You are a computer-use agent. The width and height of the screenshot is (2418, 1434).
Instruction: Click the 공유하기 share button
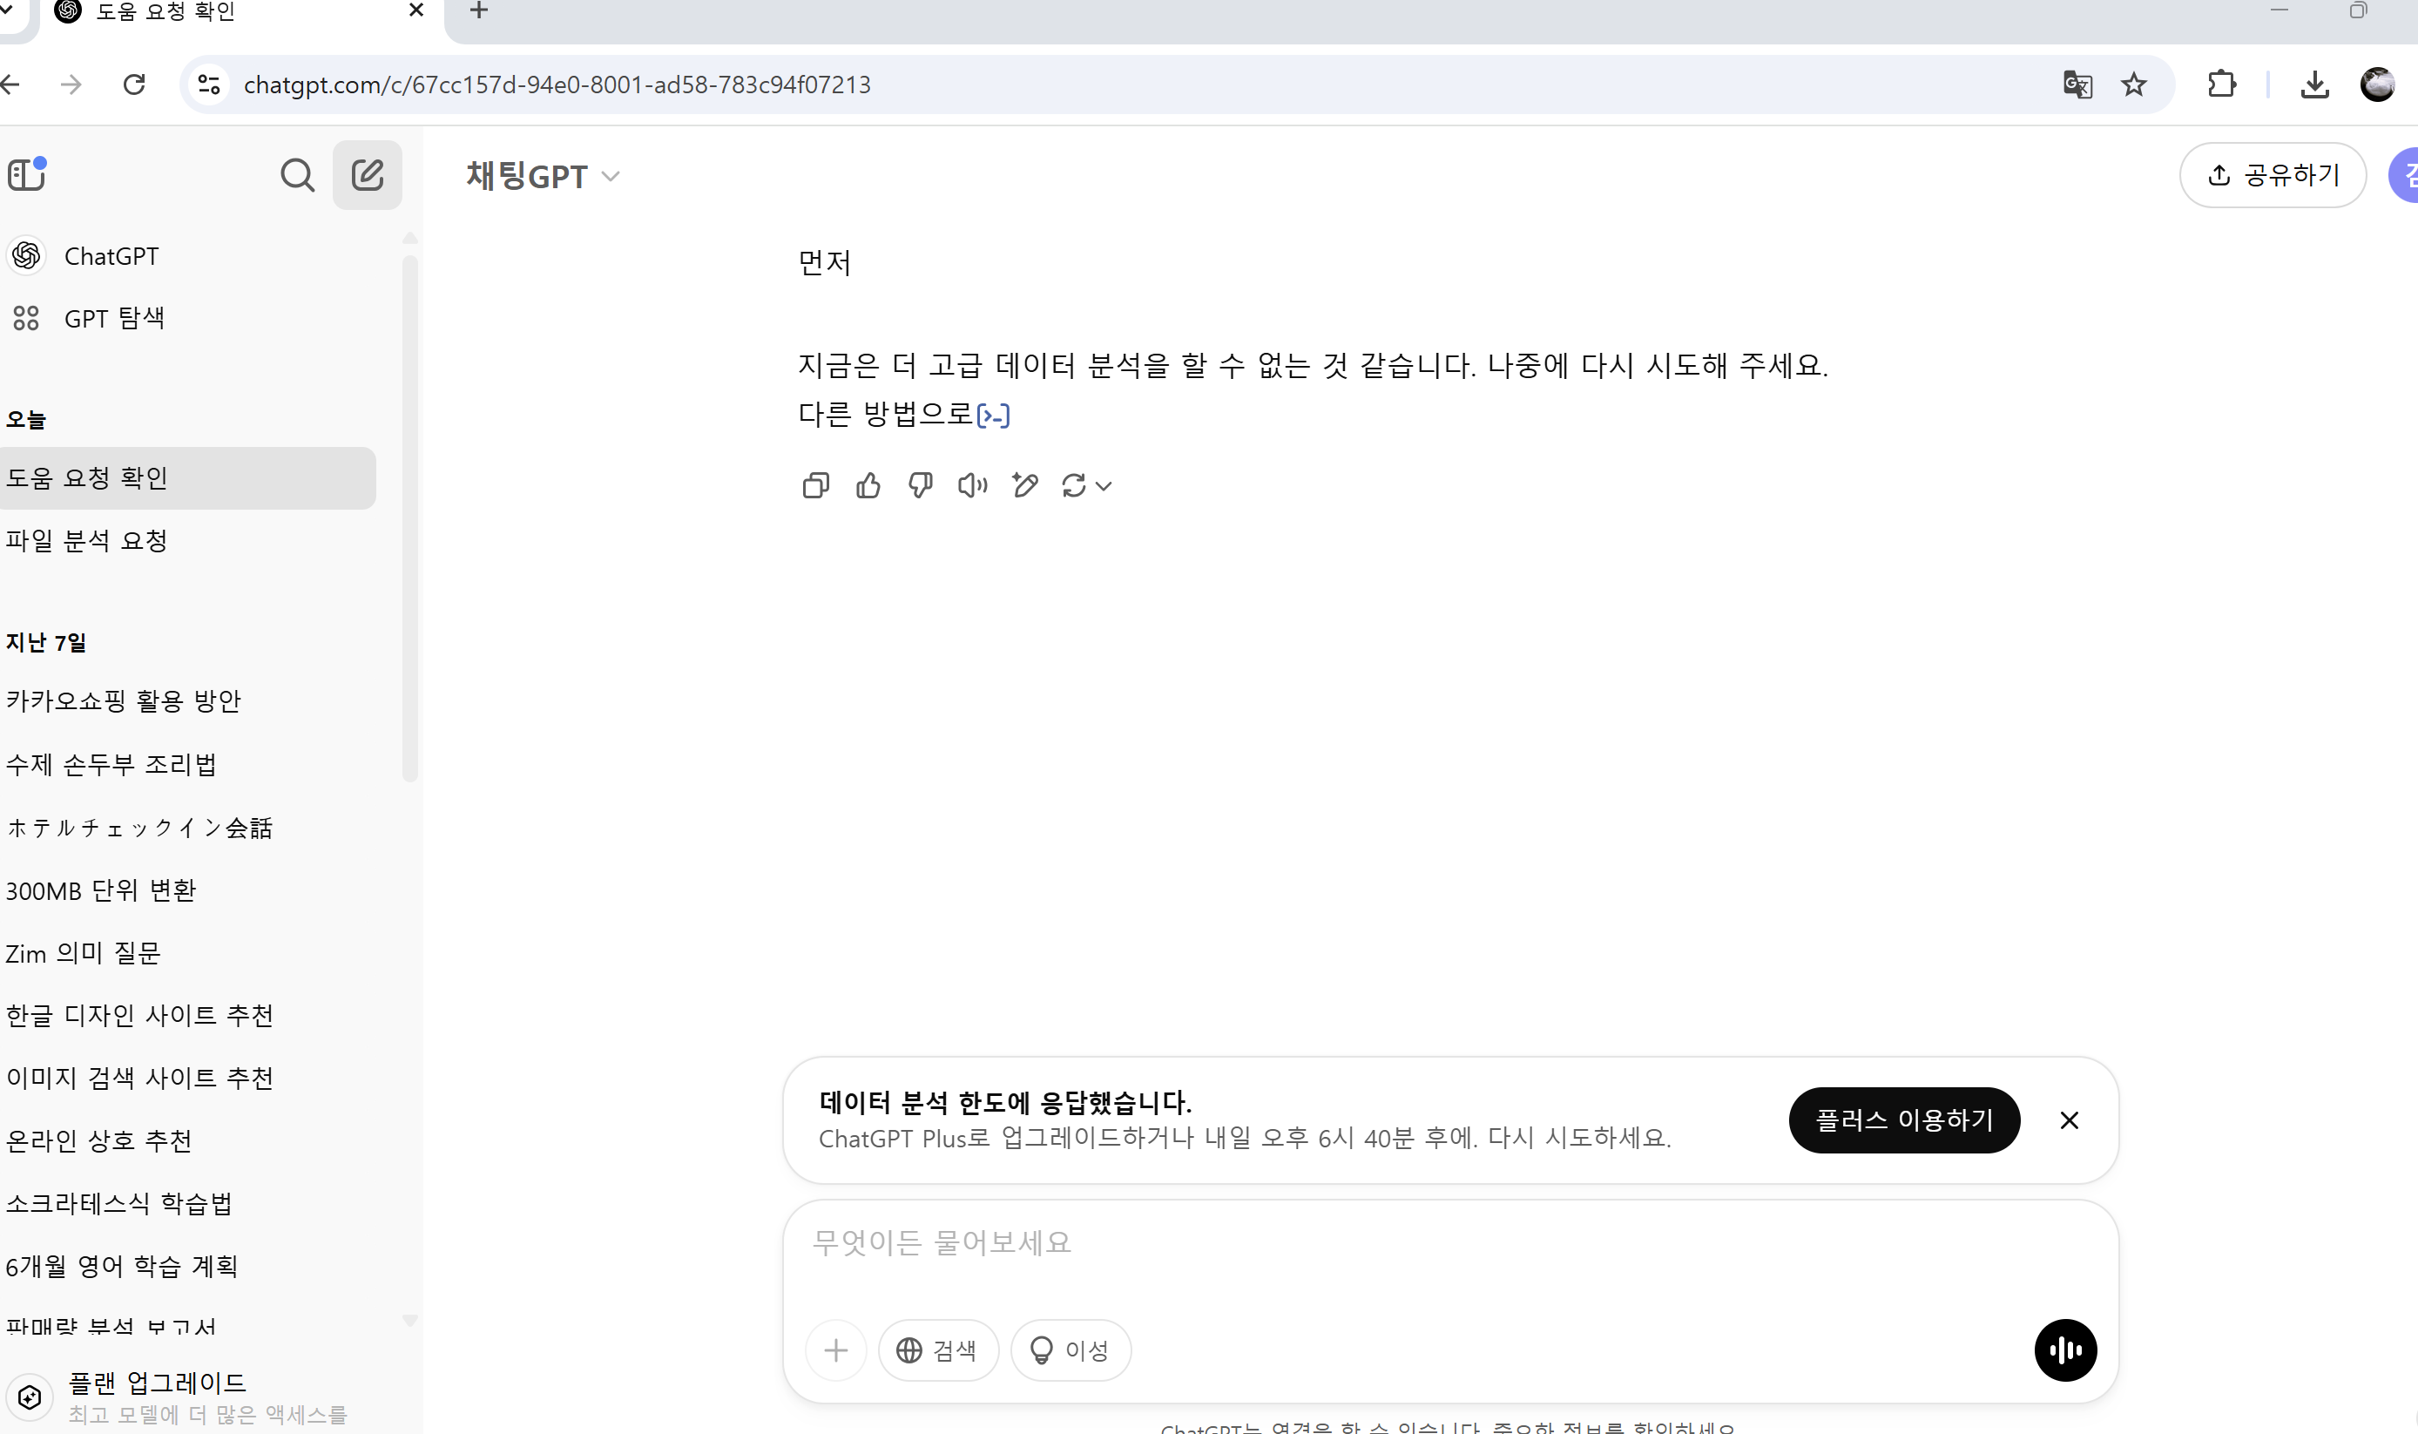2273,175
